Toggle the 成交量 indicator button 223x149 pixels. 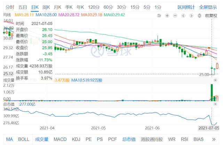tap(42, 139)
